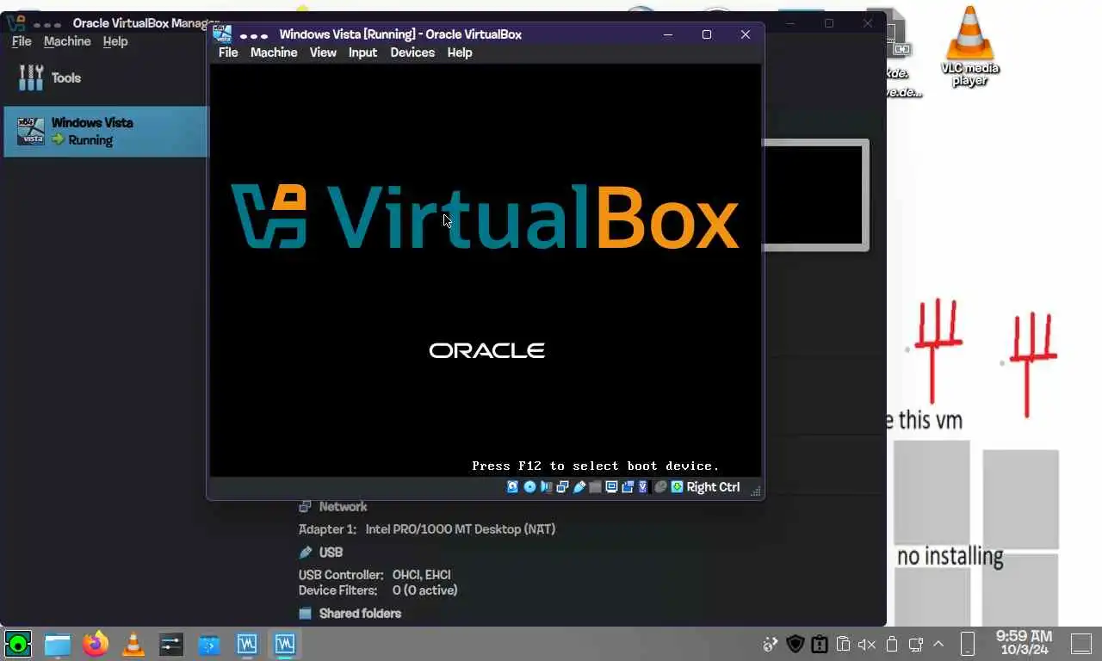Click the VirtualBox logo in Manager title bar
Screen dimensions: 1102x661
[15, 23]
